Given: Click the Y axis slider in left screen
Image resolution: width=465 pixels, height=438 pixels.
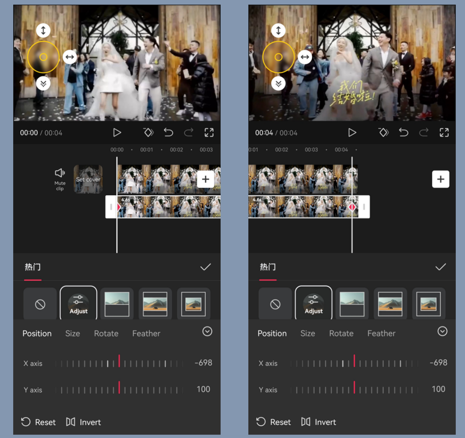Looking at the screenshot, I should coord(119,389).
